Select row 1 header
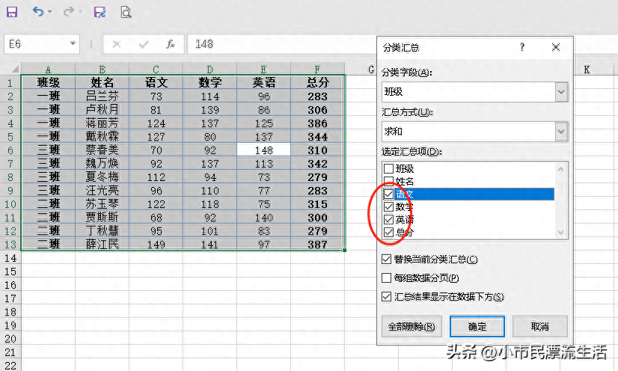618x371 pixels. click(10, 83)
